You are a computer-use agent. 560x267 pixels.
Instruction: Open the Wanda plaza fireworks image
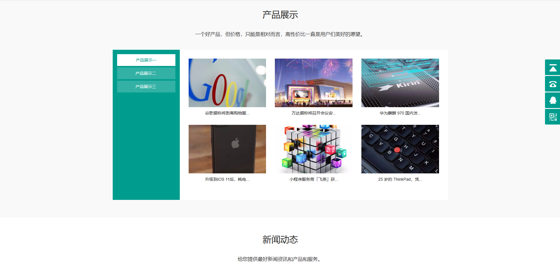[x=313, y=83]
